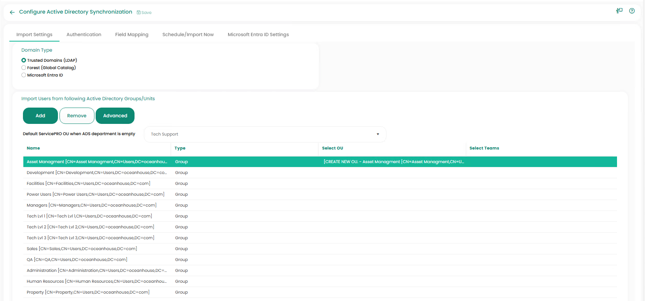Go to Schedule/Import Now tab

tap(188, 35)
